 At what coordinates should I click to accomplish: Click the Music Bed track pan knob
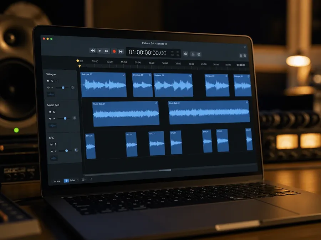[75, 118]
